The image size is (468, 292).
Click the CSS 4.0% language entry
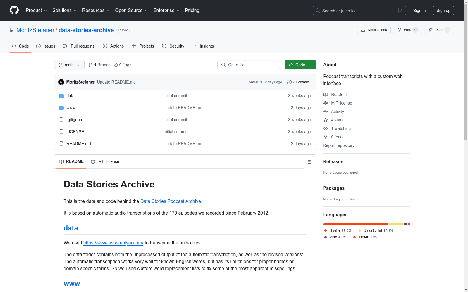click(x=335, y=237)
